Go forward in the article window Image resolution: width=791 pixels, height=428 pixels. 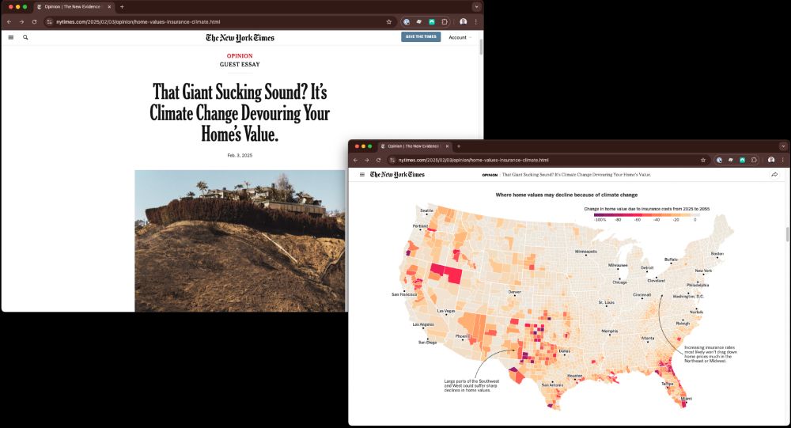coord(21,21)
